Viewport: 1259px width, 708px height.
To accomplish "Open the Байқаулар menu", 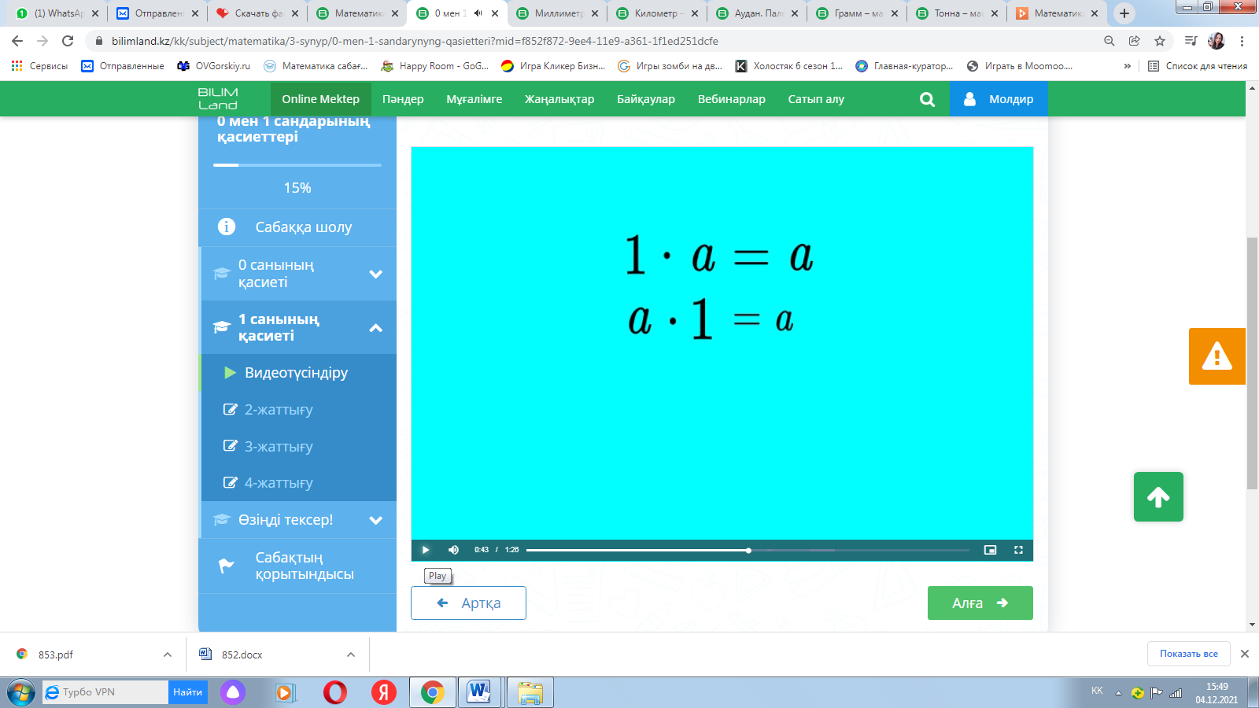I will tap(646, 99).
